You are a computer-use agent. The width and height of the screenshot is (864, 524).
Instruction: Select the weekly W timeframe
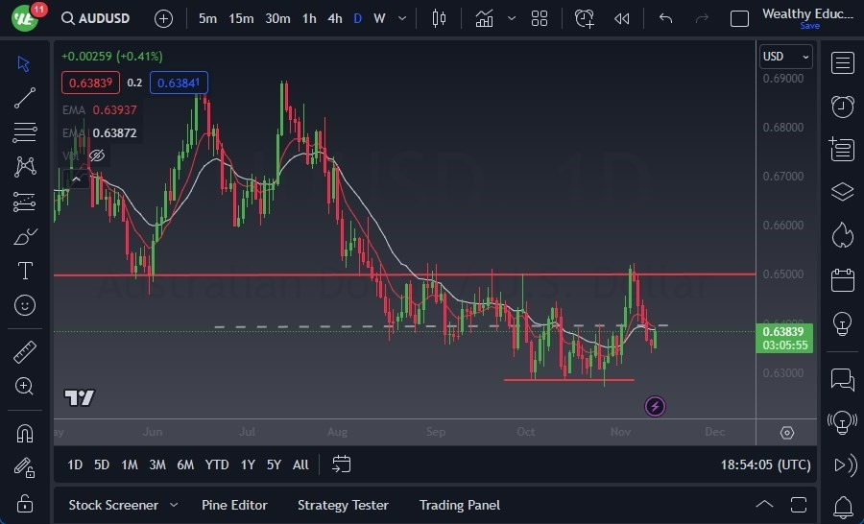point(379,19)
